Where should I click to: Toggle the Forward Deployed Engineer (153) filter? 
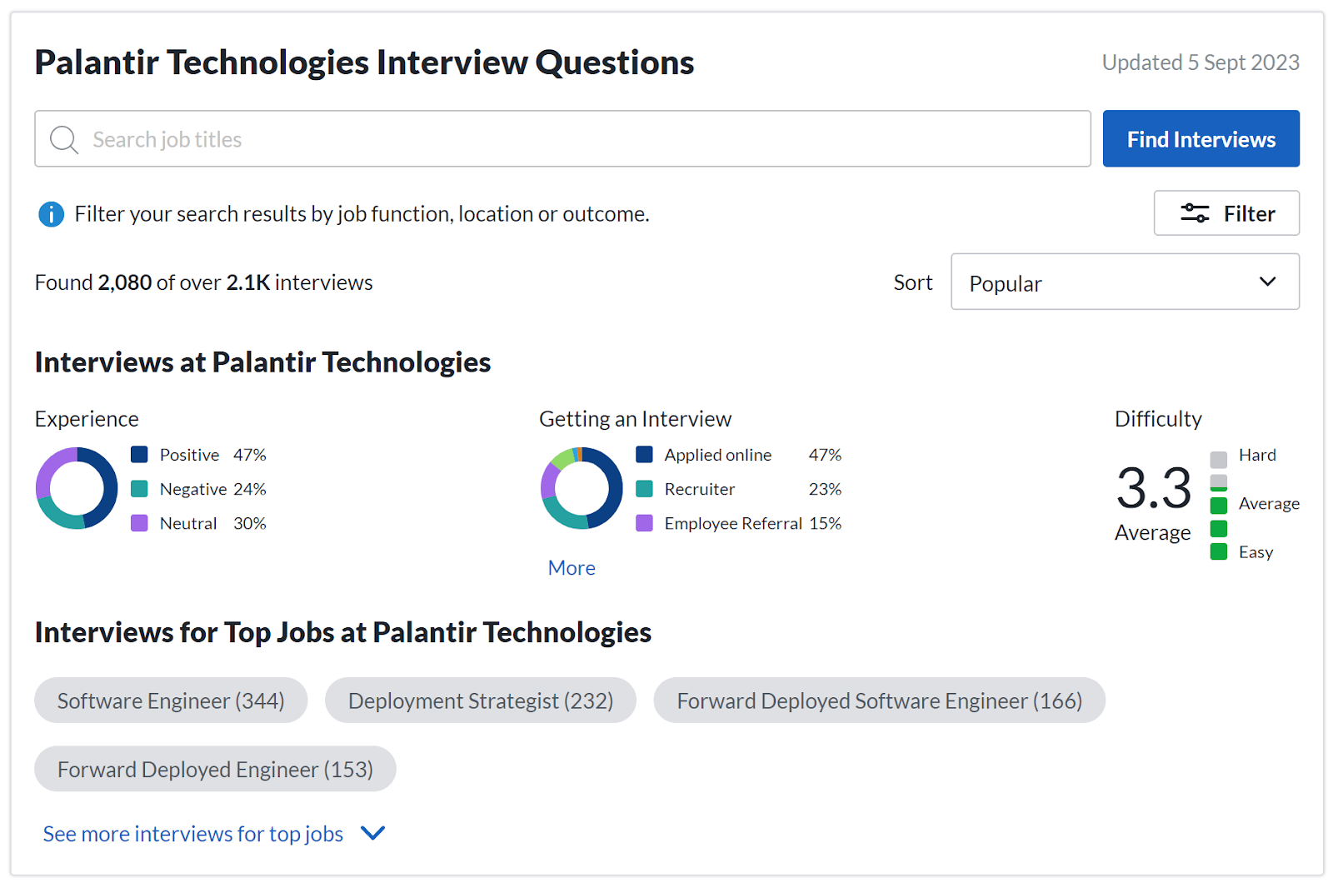[x=214, y=768]
